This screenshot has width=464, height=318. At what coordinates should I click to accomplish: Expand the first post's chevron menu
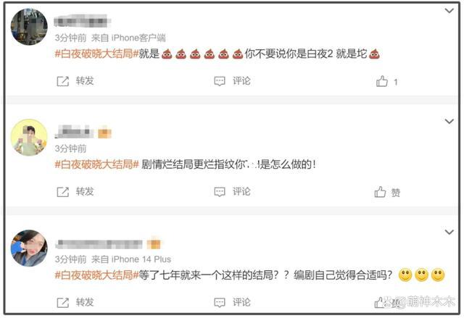(449, 11)
